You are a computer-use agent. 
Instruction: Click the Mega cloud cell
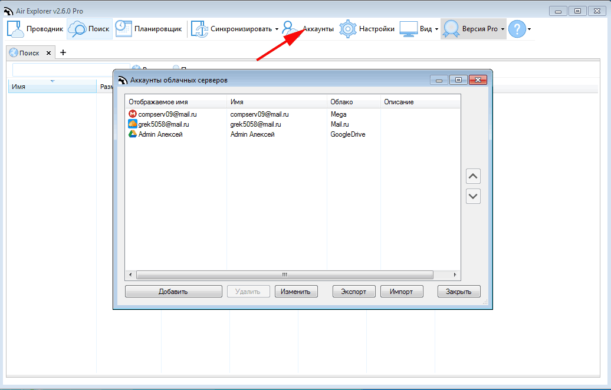(339, 114)
